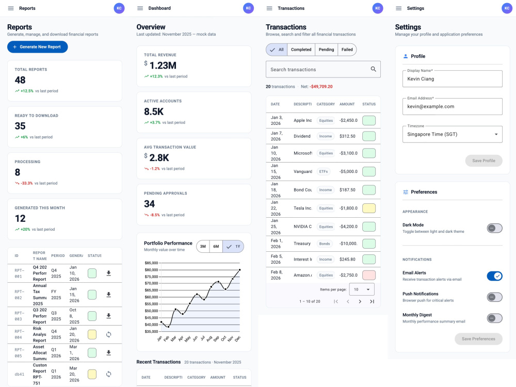Click search magnifier icon in transactions
The height and width of the screenshot is (387, 516).
coord(373,69)
